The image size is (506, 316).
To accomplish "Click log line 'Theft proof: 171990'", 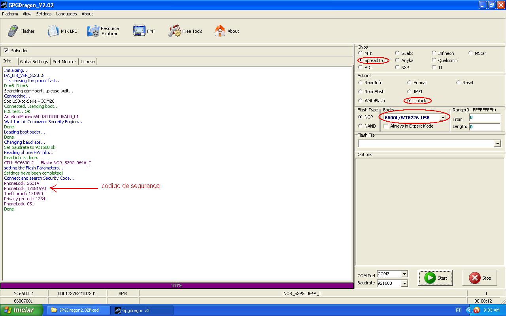I will pos(23,194).
